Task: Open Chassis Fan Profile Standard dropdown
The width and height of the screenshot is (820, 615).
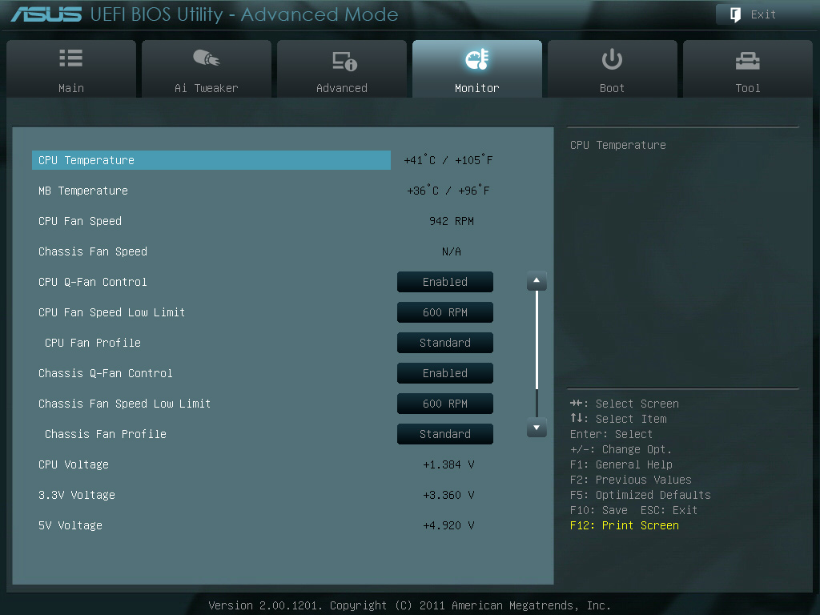Action: point(444,434)
